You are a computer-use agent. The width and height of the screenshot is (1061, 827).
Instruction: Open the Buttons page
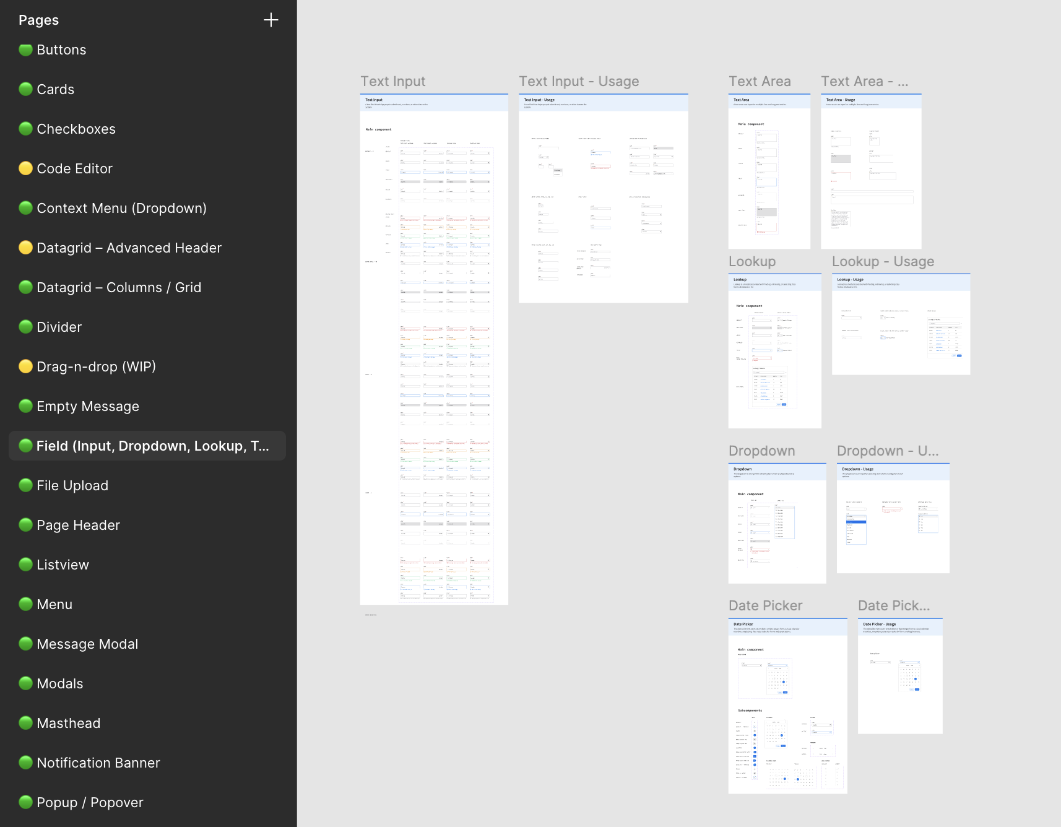[61, 50]
